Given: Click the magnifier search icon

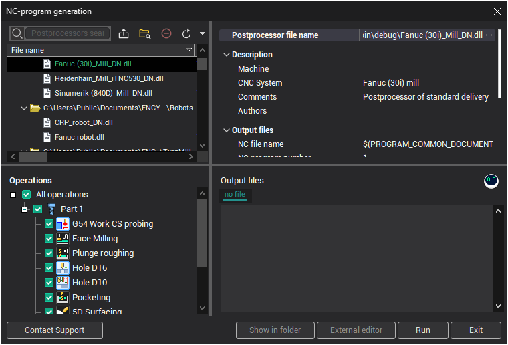Looking at the screenshot, I should click(17, 33).
